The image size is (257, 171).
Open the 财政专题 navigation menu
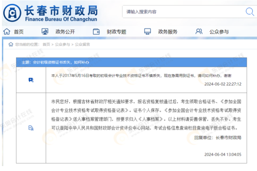coord(116,32)
